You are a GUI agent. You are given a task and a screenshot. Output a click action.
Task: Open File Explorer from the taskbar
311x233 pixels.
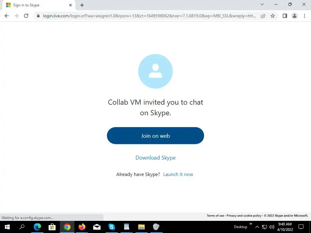pos(142,227)
